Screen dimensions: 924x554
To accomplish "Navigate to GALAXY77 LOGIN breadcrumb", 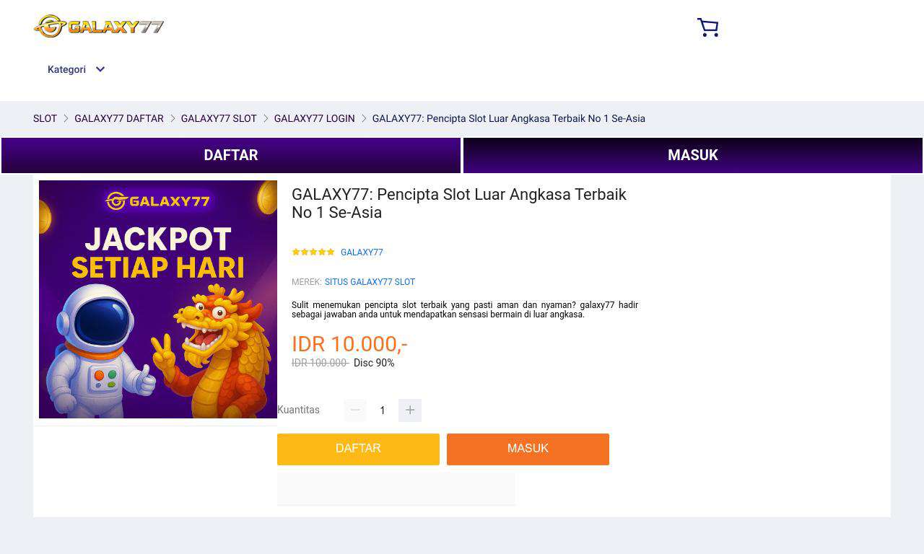I will (x=314, y=118).
